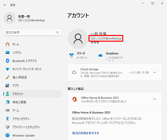The height and width of the screenshot is (140, 167).
Task: Click the アカウント page title
Action: point(78,15)
